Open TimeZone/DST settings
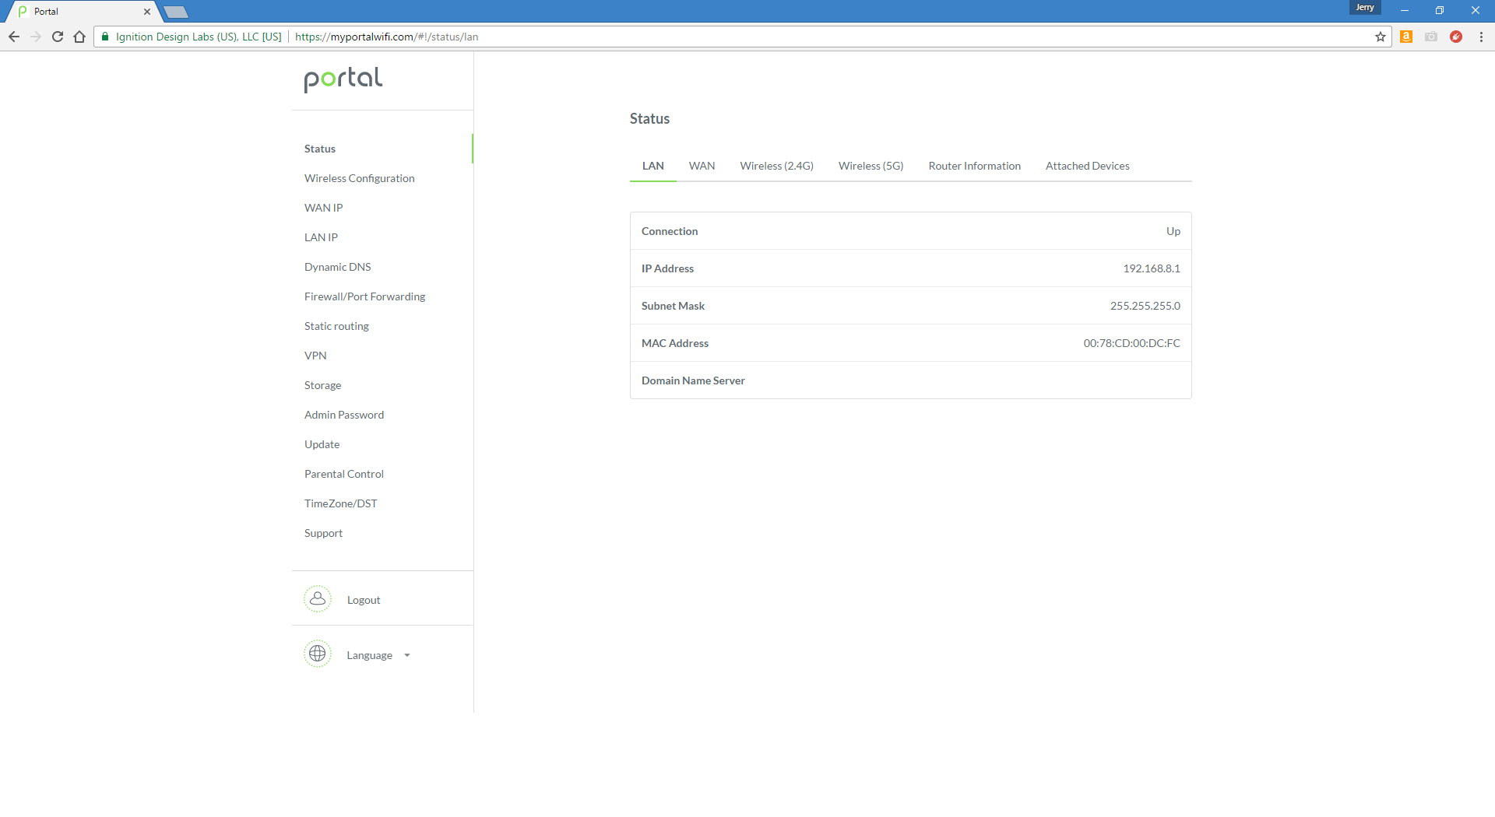This screenshot has height=817, width=1495. 341,503
